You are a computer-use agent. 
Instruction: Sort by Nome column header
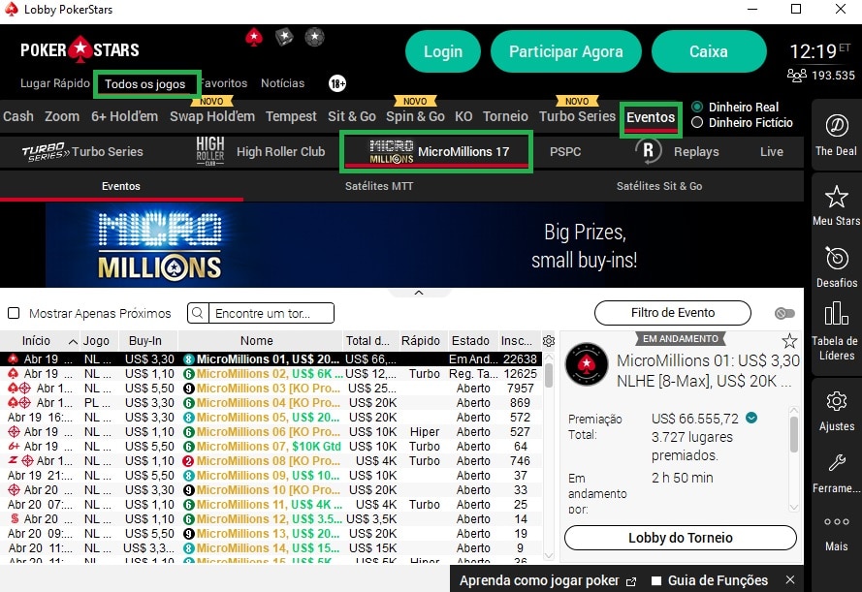click(x=257, y=341)
